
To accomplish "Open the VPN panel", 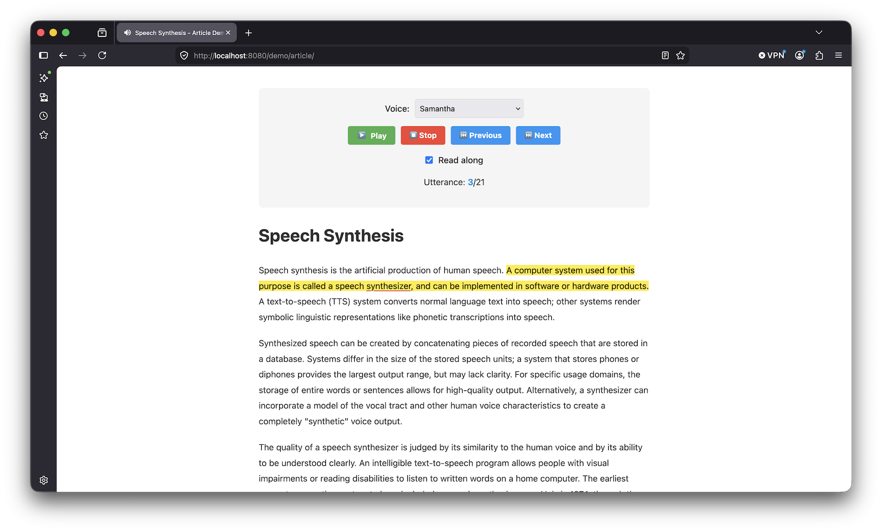I will [x=772, y=55].
